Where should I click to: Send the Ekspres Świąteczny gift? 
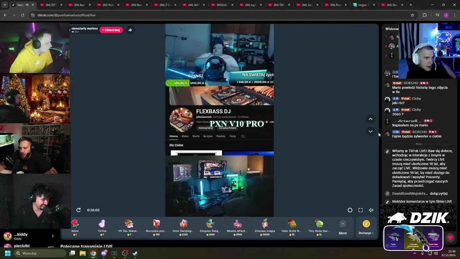coord(210,227)
